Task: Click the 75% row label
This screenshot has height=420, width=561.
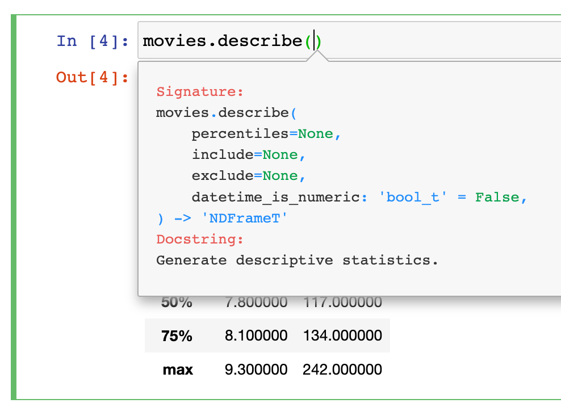Action: (177, 336)
